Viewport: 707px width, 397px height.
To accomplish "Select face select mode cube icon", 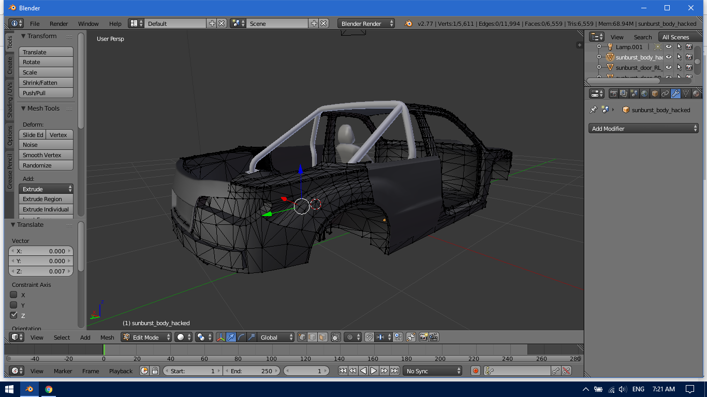I will coord(322,337).
